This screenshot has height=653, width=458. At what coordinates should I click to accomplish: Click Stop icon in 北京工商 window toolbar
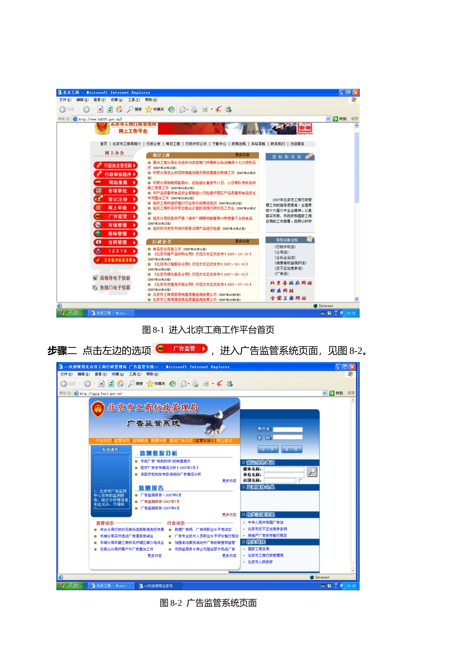coord(100,110)
